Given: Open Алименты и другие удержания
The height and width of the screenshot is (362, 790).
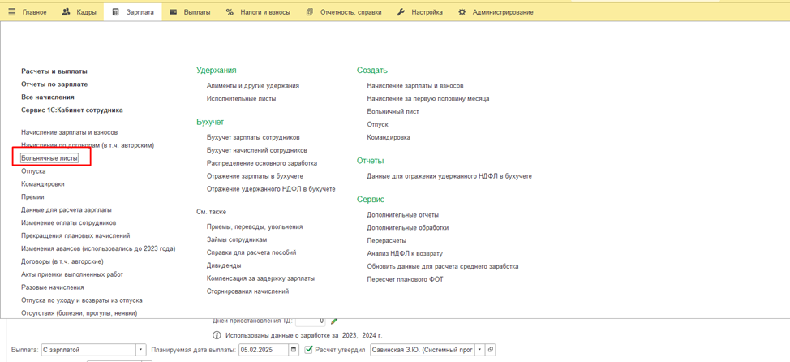Looking at the screenshot, I should pos(253,86).
